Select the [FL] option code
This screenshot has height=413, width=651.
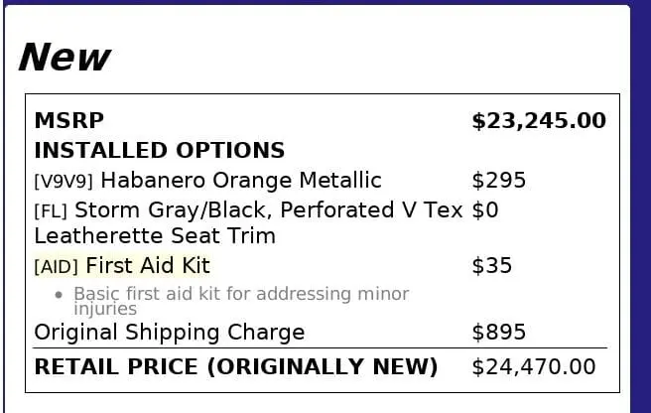[52, 211]
